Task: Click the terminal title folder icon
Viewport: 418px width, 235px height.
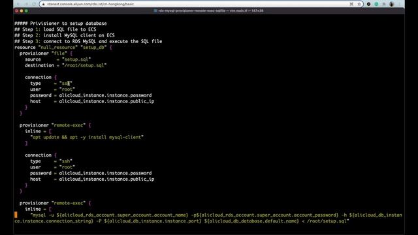Action: click(155, 10)
